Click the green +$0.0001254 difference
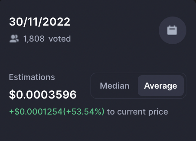The image size is (196, 141). (x=36, y=112)
